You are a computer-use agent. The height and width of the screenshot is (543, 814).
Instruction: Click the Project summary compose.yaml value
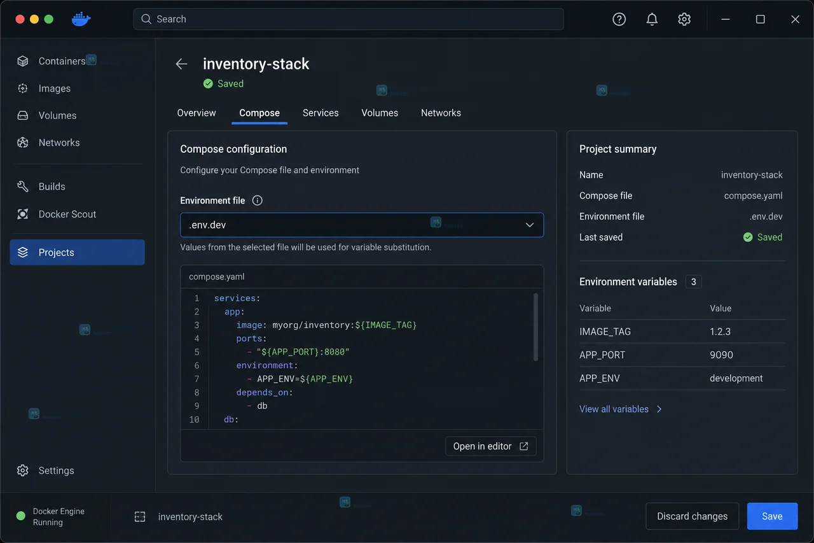tap(753, 195)
